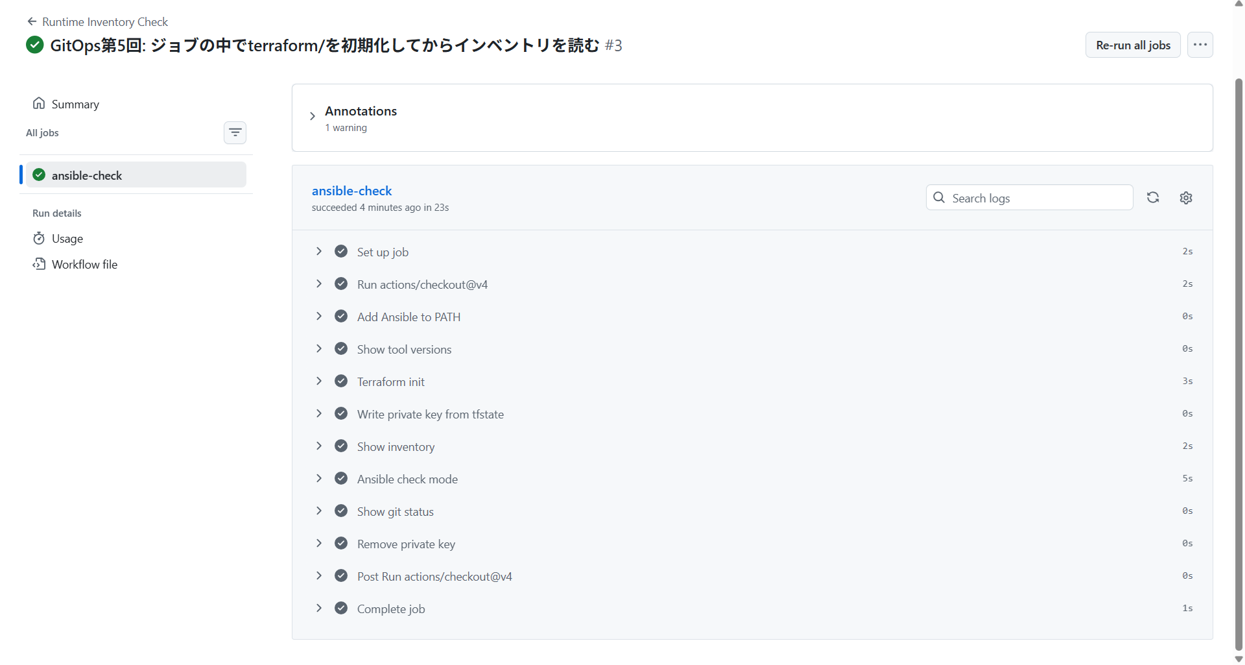
Task: Click the success checkmark for Terraform init
Action: pos(341,381)
